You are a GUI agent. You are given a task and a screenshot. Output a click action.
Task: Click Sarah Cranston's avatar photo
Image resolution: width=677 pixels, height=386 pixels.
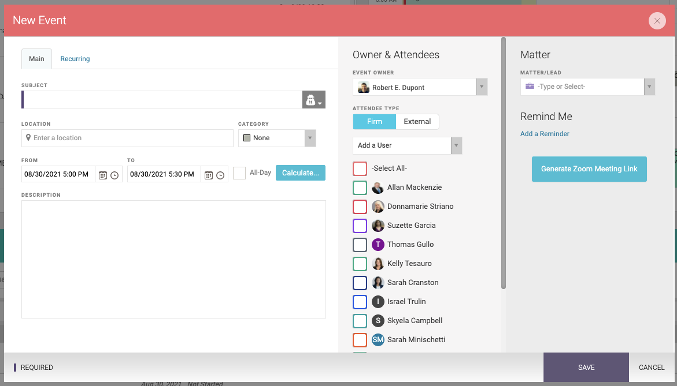tap(378, 282)
